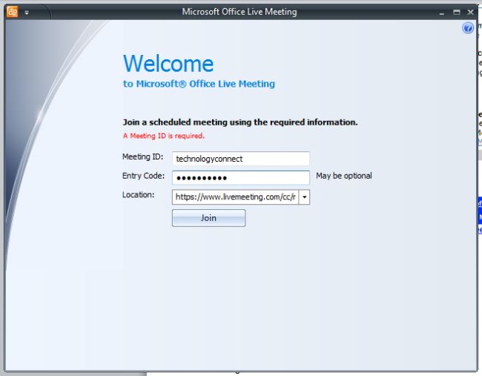
Task: Click 'to Microsoft® Office Live Meeting' subtitle
Action: (199, 84)
